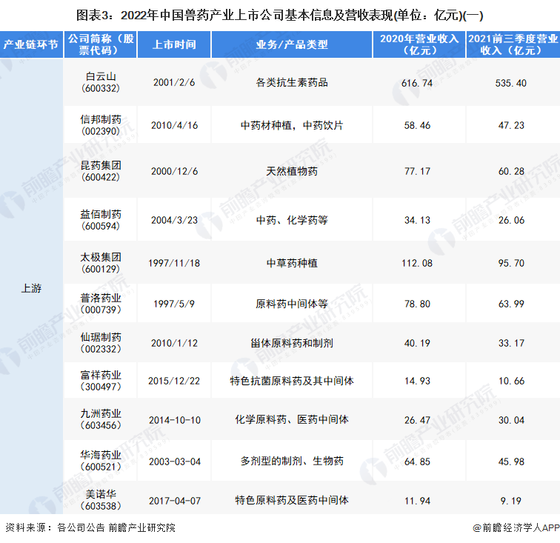Click listing date 2010/1/12
560x543 pixels.
pos(174,343)
